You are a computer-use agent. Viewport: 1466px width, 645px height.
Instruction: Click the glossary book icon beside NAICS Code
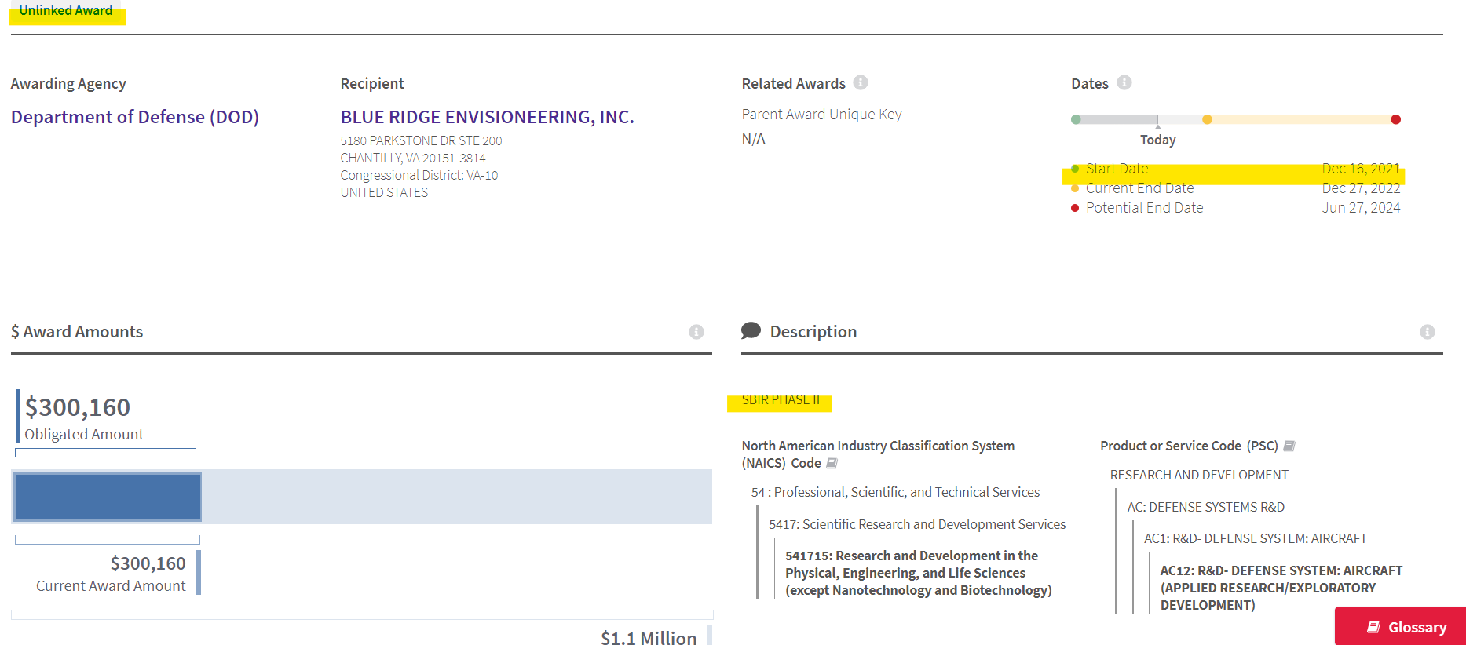pos(832,464)
